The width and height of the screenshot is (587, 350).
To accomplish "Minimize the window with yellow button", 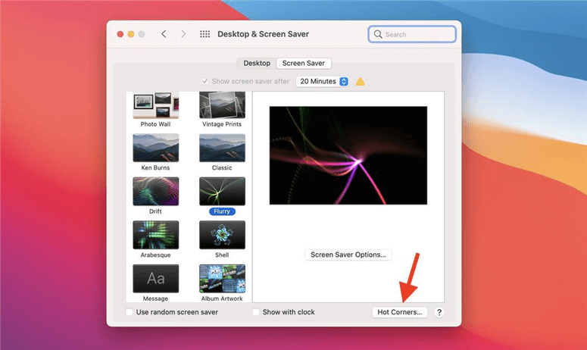I will [130, 34].
